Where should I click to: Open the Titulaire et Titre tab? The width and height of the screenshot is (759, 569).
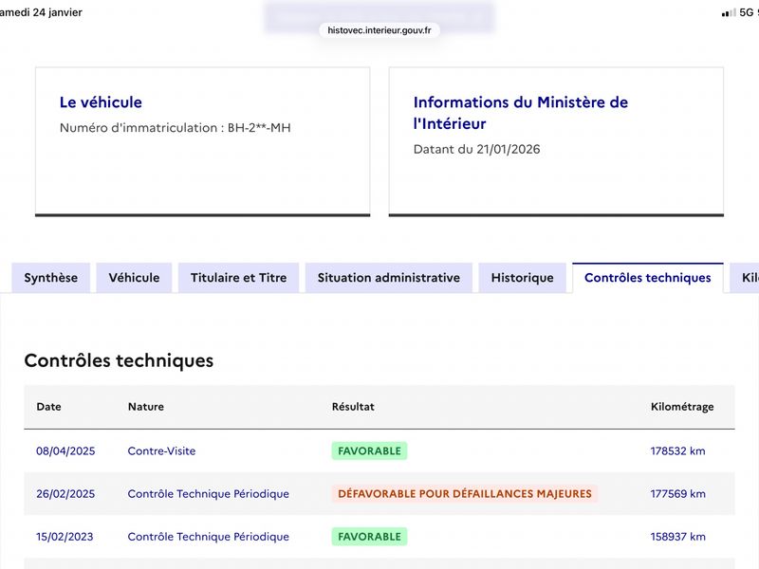(x=239, y=278)
